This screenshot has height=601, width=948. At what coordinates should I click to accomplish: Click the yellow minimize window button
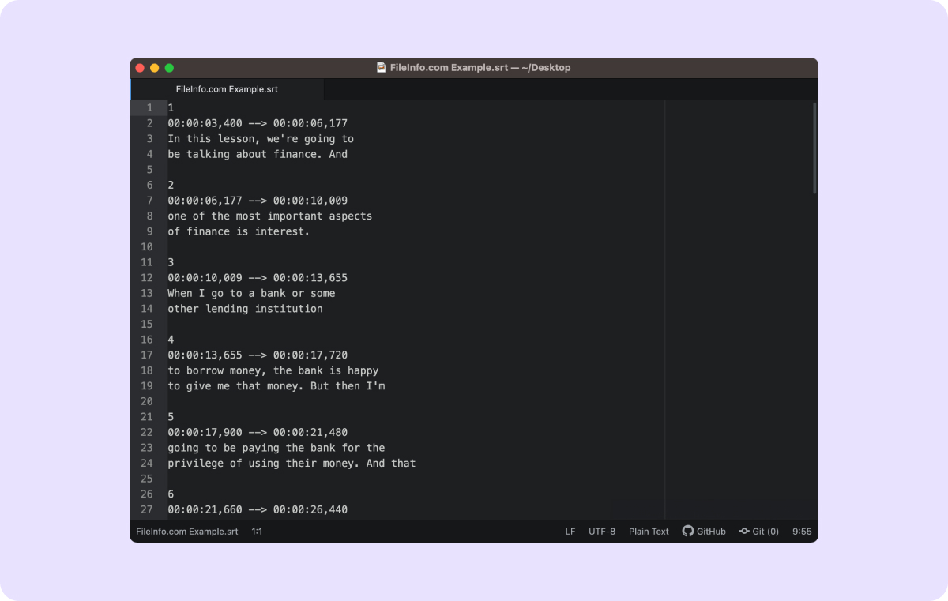(x=154, y=68)
